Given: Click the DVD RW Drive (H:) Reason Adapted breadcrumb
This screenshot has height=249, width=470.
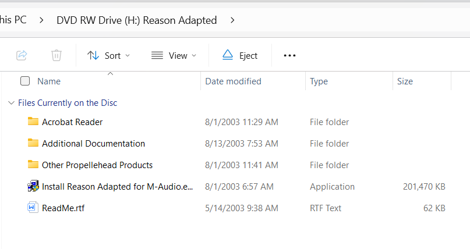Looking at the screenshot, I should pyautogui.click(x=137, y=20).
